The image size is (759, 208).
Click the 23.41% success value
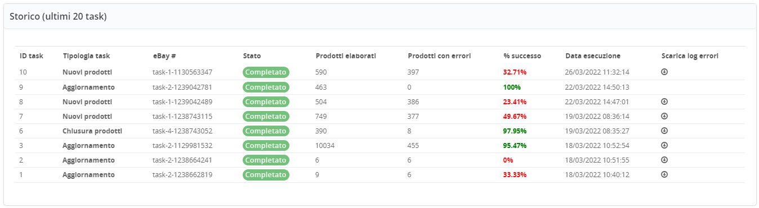click(x=515, y=101)
